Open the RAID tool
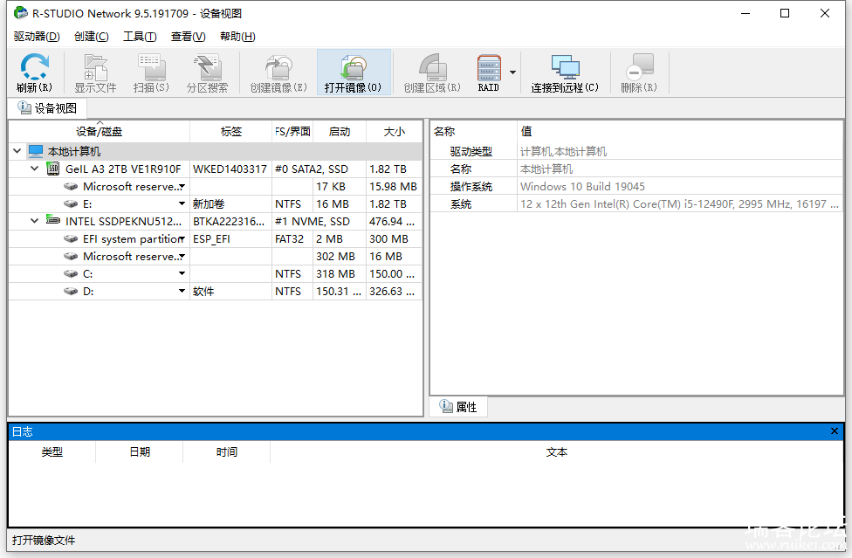The height and width of the screenshot is (558, 852). click(x=488, y=72)
